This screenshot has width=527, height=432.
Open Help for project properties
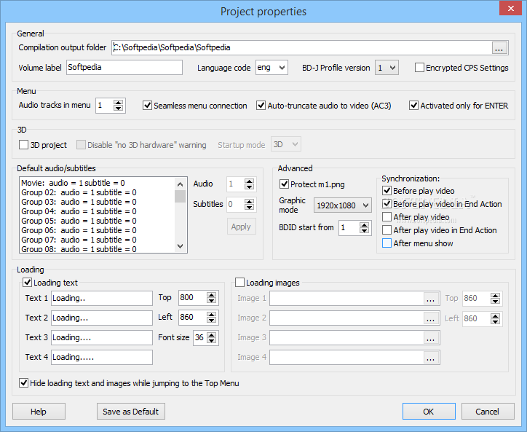tap(39, 412)
